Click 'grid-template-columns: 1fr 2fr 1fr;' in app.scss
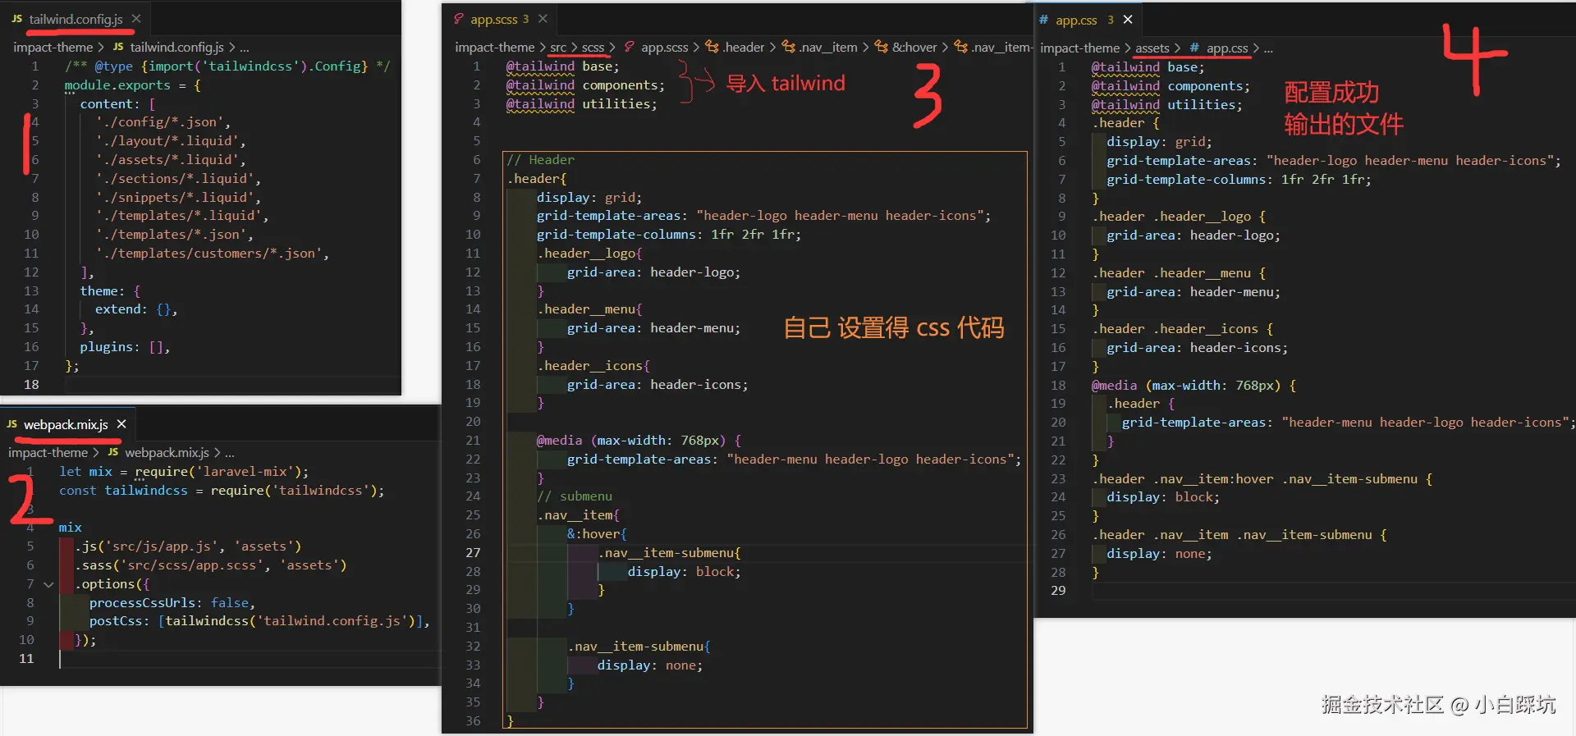 pos(669,235)
